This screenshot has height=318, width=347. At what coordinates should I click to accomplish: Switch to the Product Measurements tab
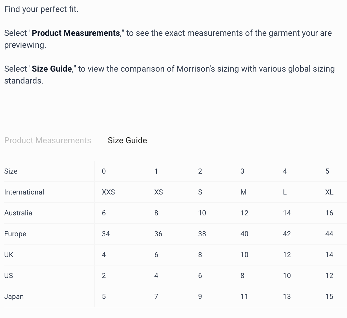(x=48, y=141)
